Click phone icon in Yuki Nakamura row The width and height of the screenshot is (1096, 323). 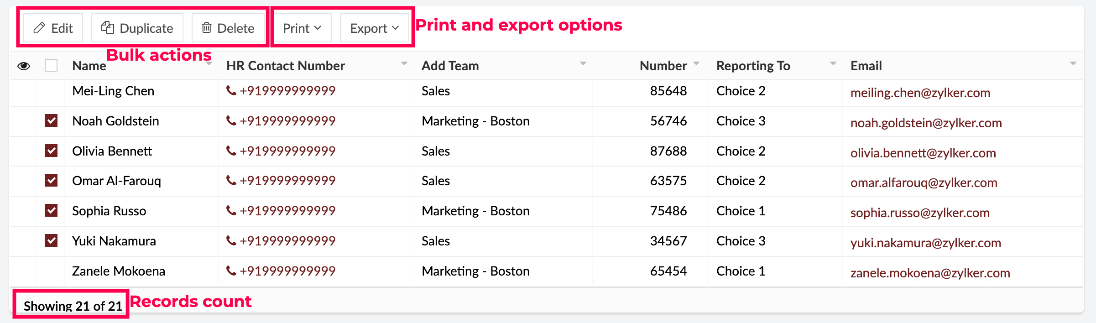coord(231,241)
